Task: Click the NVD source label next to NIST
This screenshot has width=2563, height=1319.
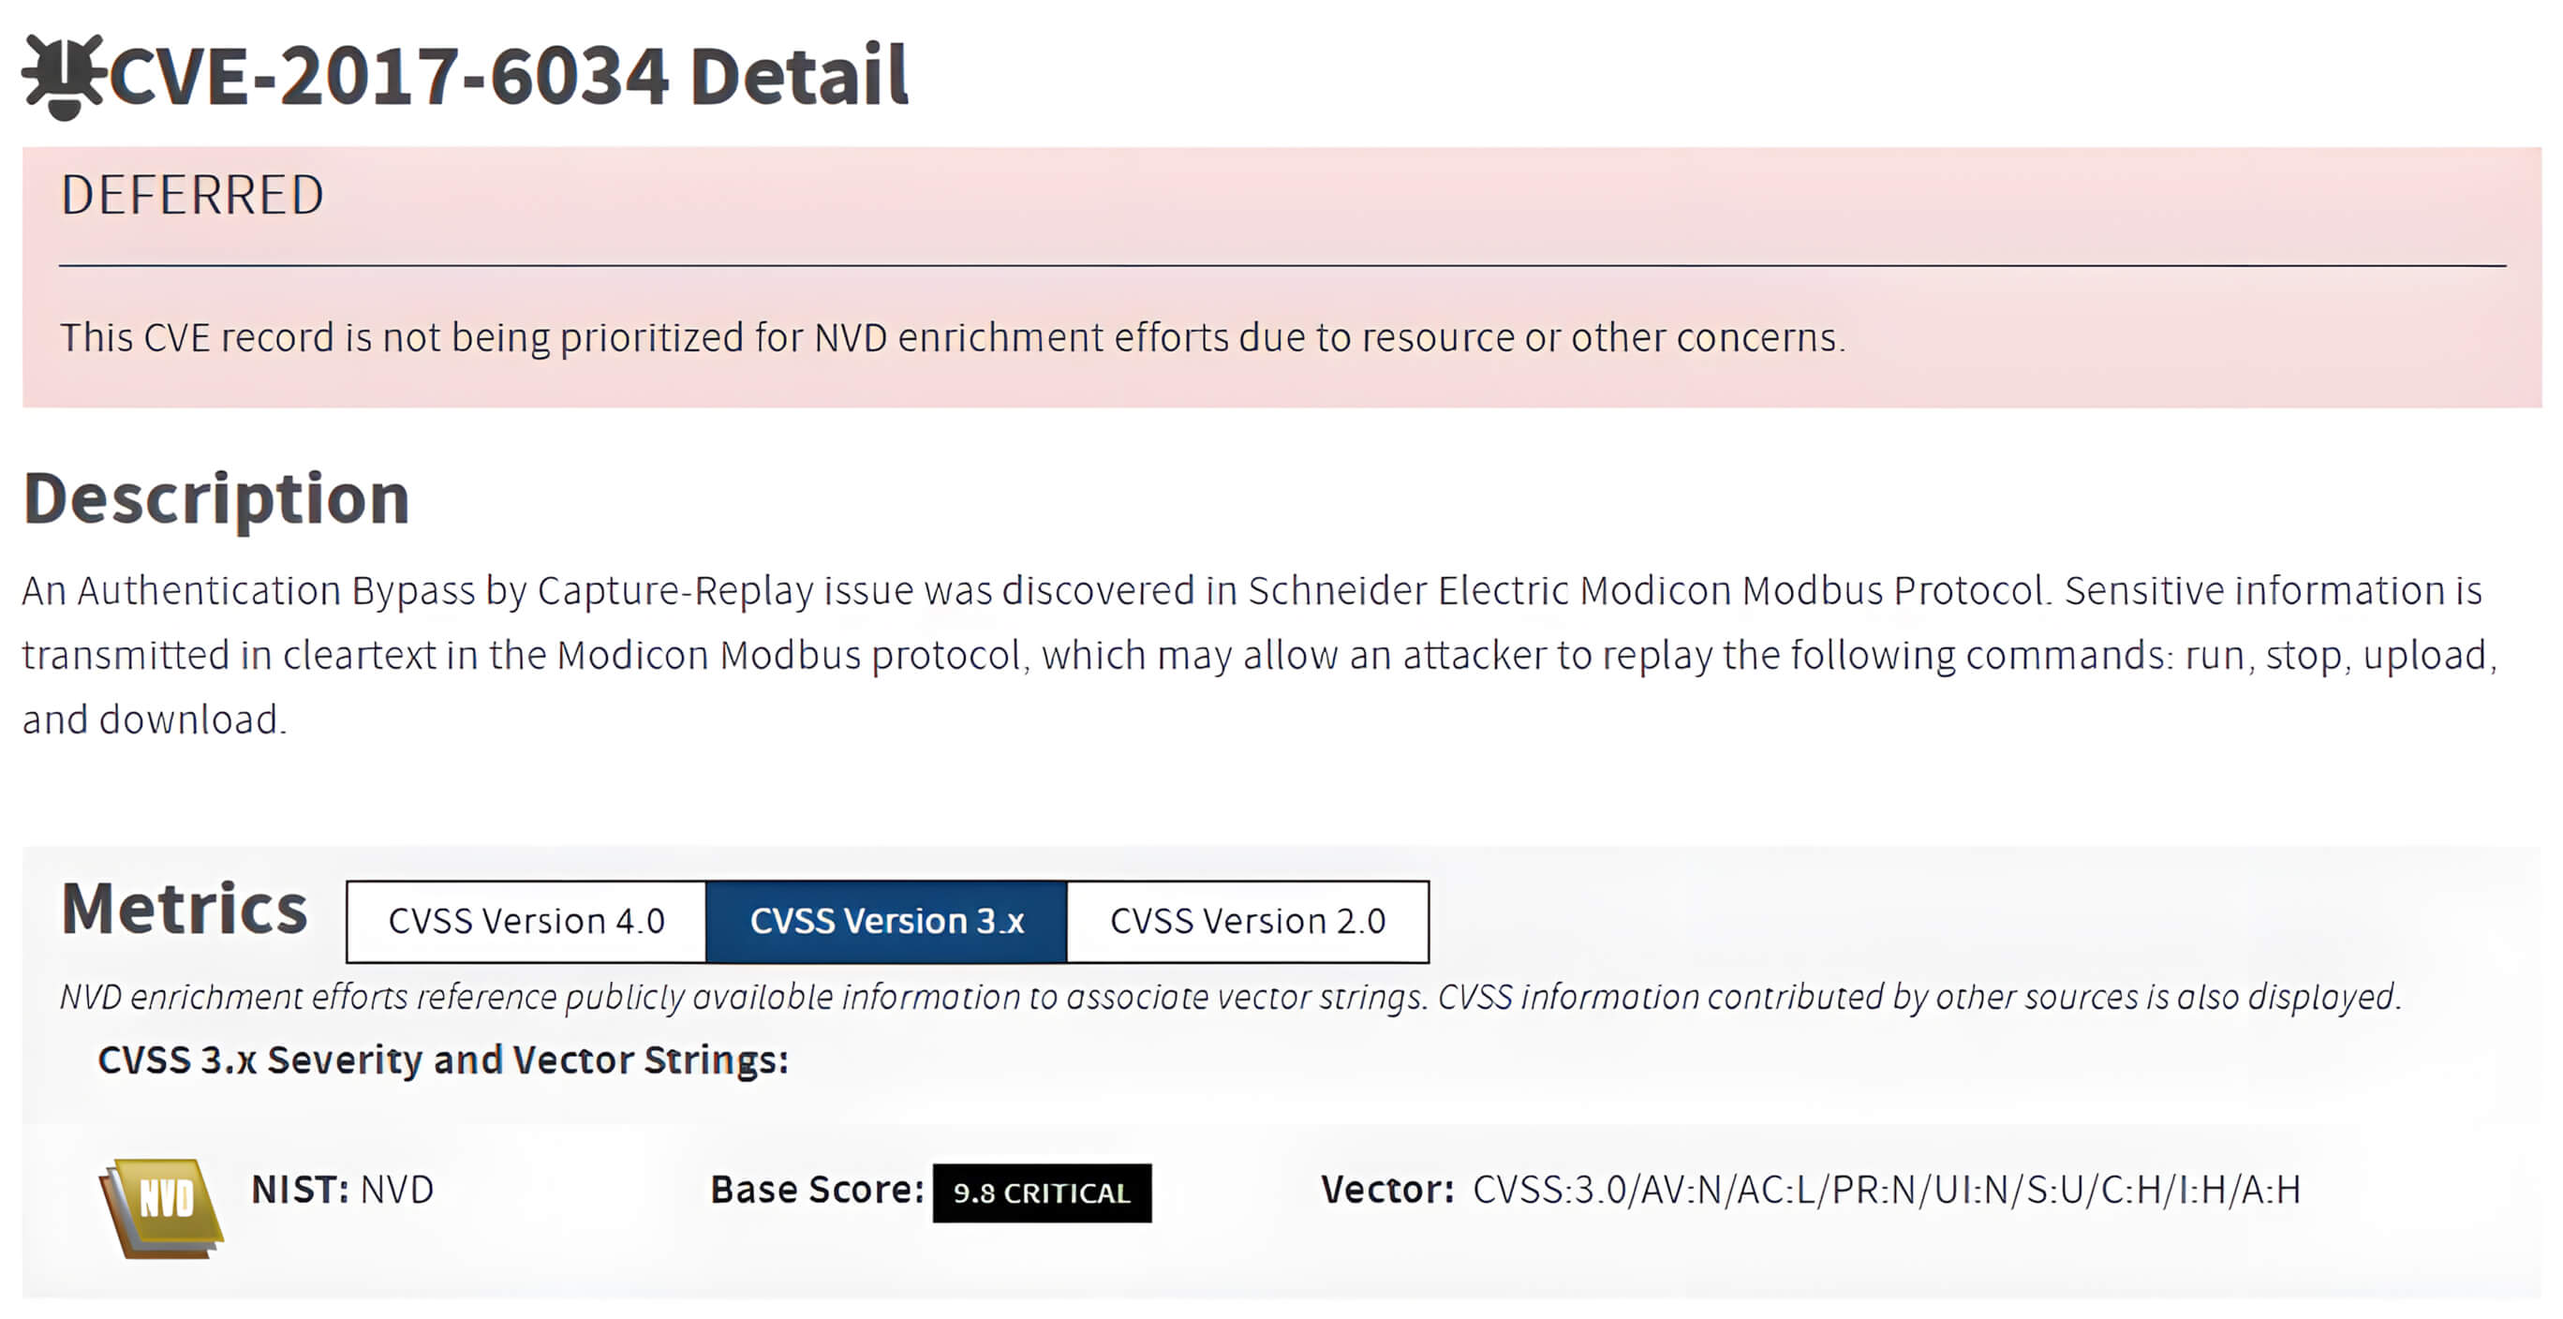Action: tap(396, 1188)
